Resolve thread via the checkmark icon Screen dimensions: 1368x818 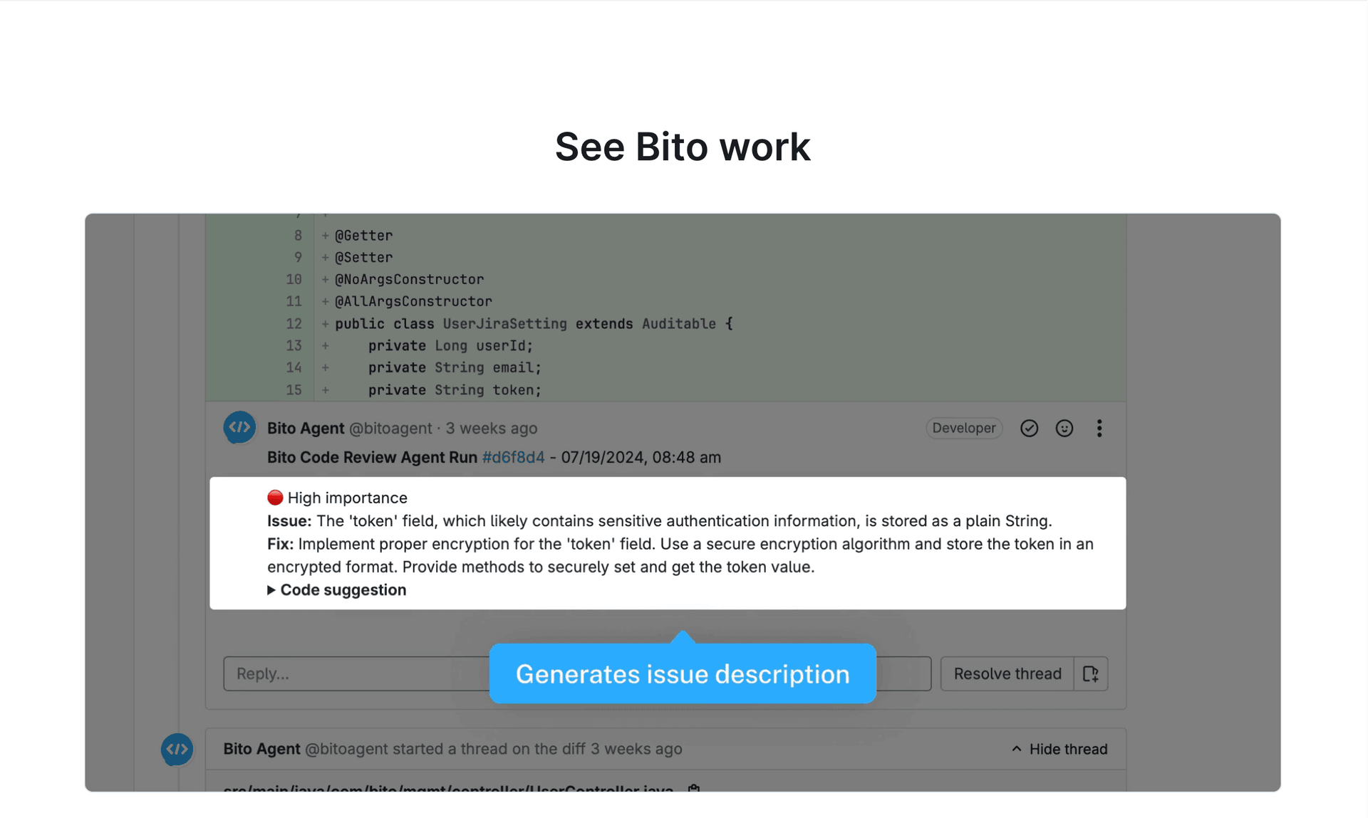pos(1029,428)
